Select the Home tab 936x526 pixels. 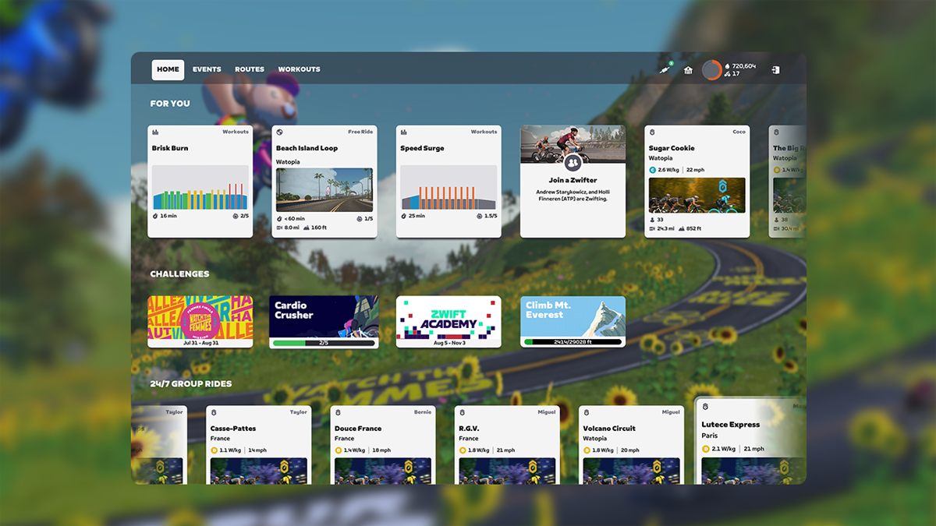(168, 69)
